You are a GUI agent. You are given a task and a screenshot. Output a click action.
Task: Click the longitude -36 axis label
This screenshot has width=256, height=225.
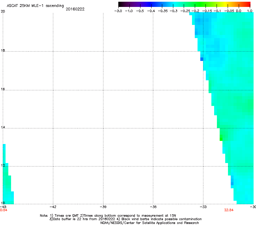153,207
